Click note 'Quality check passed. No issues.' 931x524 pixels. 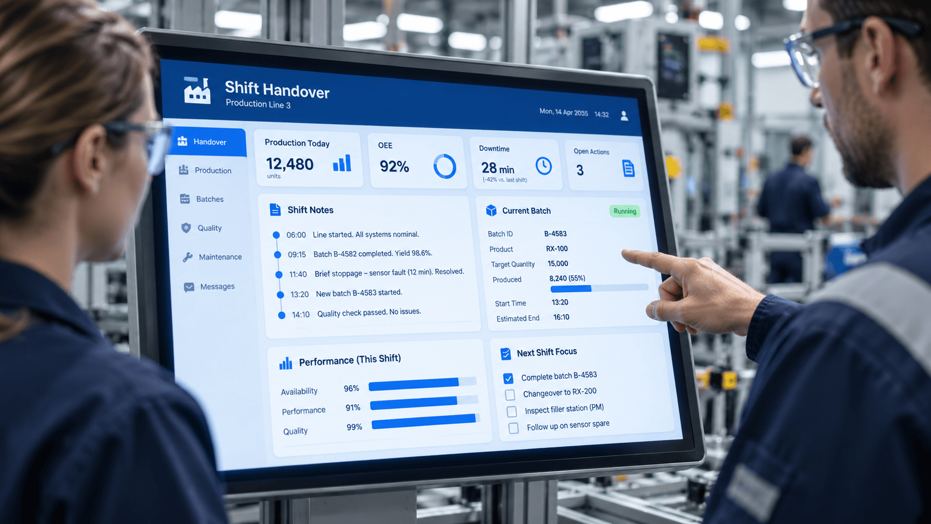click(369, 312)
